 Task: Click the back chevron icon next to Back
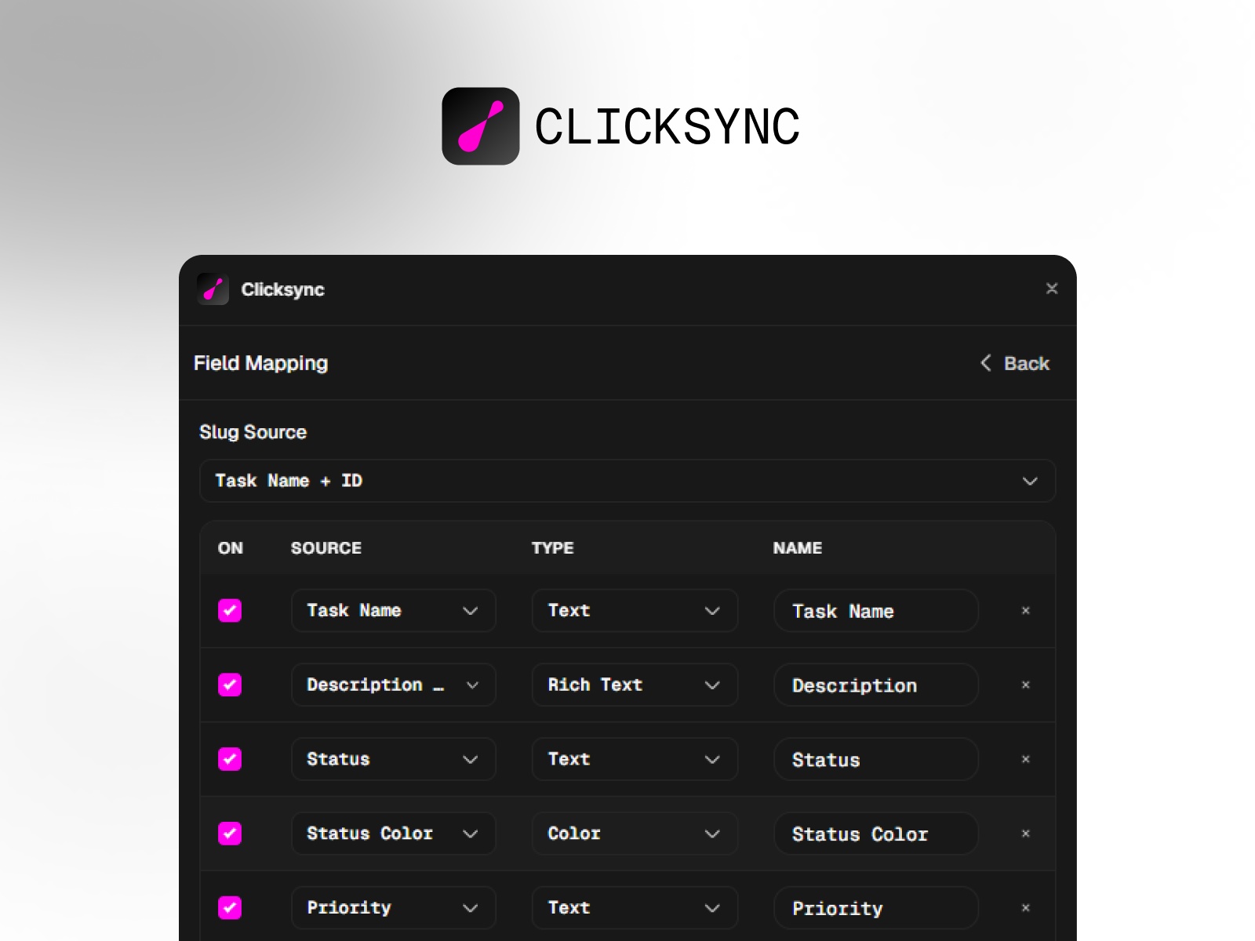click(985, 363)
